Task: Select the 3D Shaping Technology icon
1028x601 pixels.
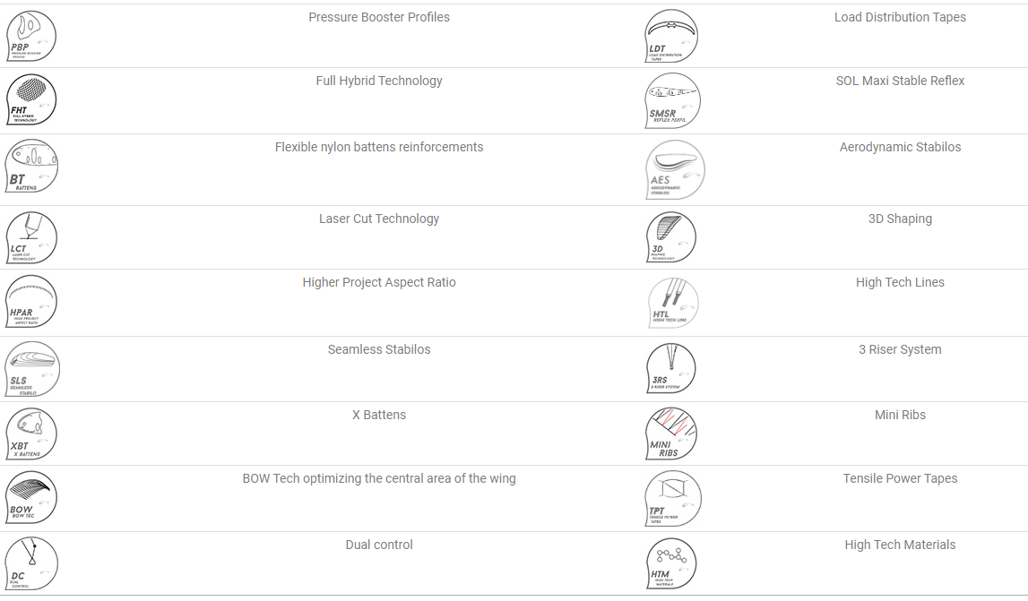Action: coord(670,237)
